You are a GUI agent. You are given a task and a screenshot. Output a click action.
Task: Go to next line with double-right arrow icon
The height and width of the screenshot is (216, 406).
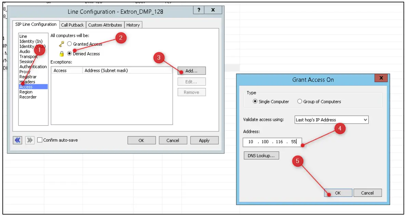click(x=30, y=140)
